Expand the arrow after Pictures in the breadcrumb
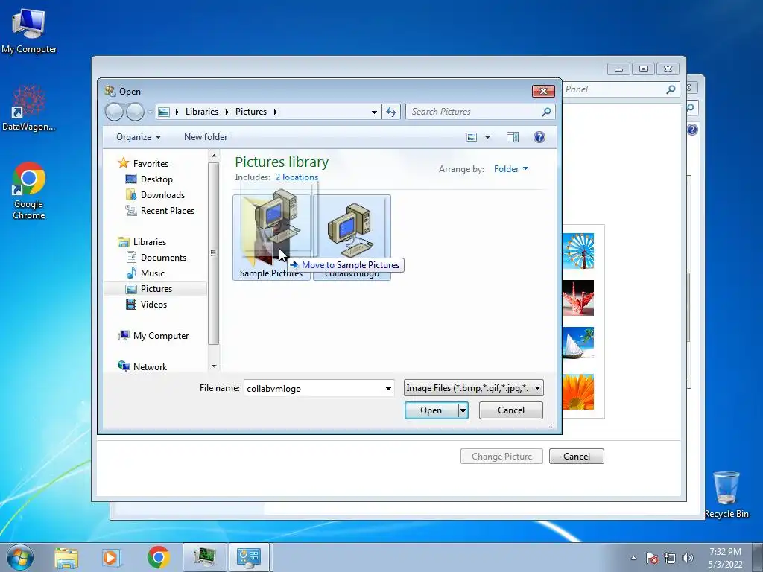The image size is (763, 572). (x=276, y=112)
